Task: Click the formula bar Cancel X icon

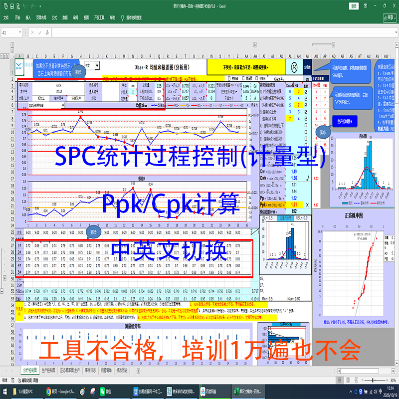Action: pos(32,32)
